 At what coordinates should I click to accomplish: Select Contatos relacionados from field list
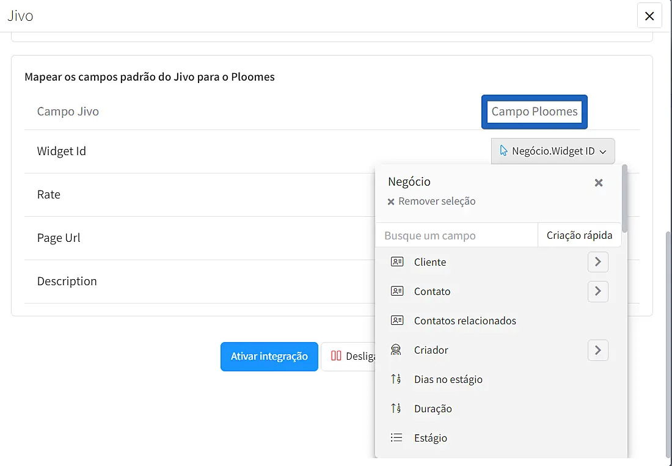(465, 321)
